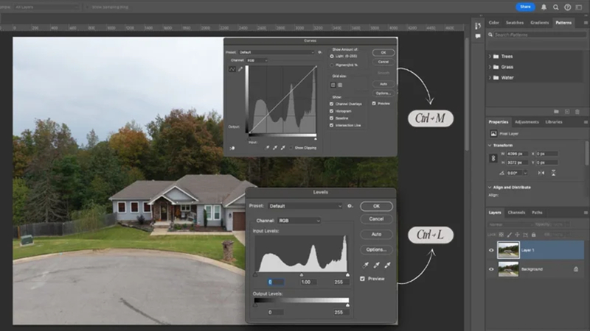Open the search magnifier icon in top bar
Viewport: 590px width, 331px height.
pyautogui.click(x=556, y=7)
